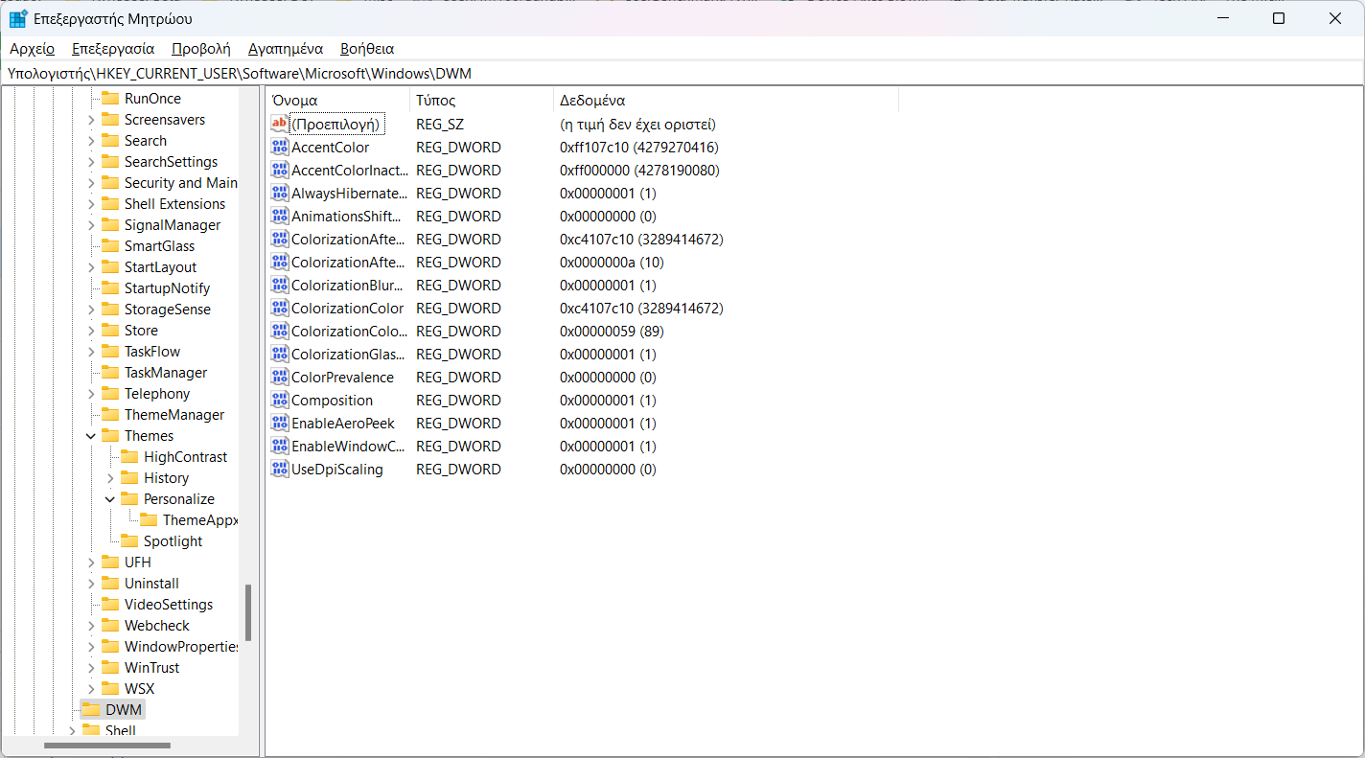Click the Composition value icon
Image resolution: width=1365 pixels, height=758 pixels.
coord(280,400)
